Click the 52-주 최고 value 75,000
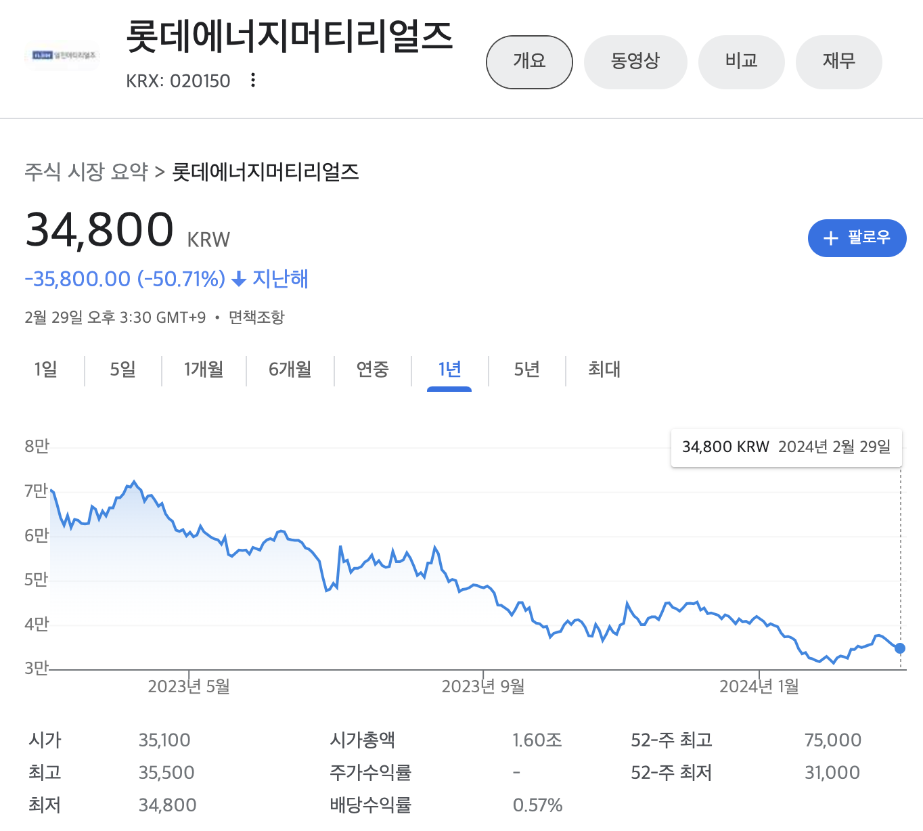Image resolution: width=923 pixels, height=831 pixels. pos(833,740)
